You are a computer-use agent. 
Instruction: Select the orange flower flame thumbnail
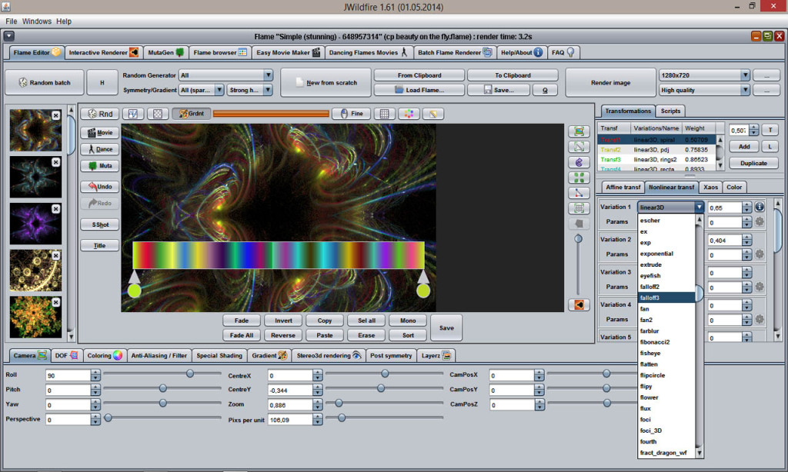click(35, 317)
